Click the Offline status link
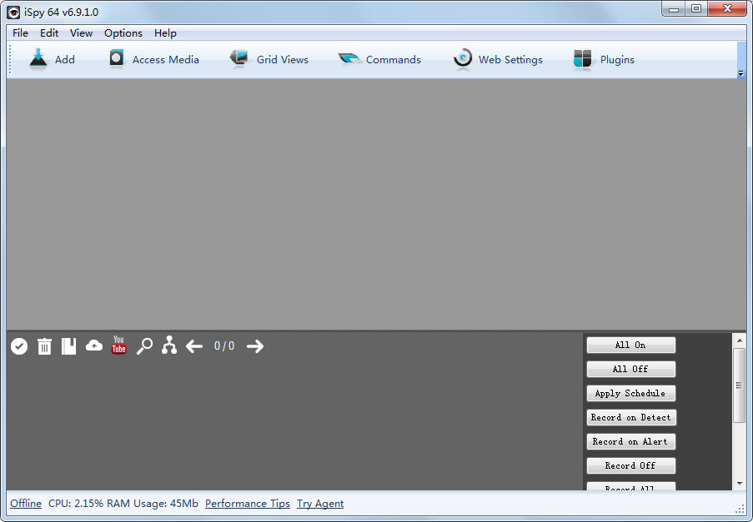Image resolution: width=753 pixels, height=522 pixels. click(x=26, y=504)
